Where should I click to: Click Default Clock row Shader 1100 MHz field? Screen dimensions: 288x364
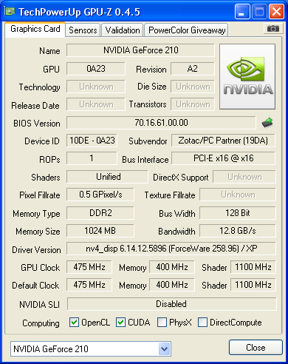253,285
